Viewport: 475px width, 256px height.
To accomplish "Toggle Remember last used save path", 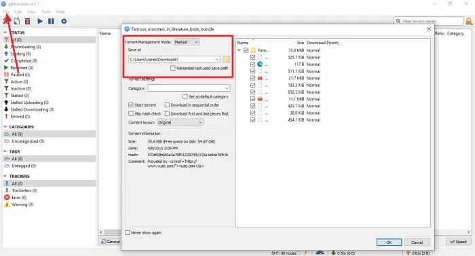I will click(172, 69).
